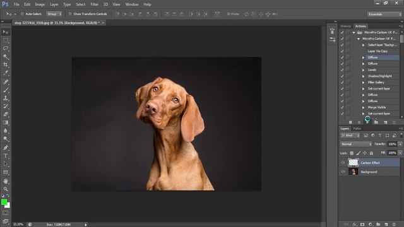Toggle checkmark for Merge Visible step
The height and width of the screenshot is (227, 404).
(342, 107)
